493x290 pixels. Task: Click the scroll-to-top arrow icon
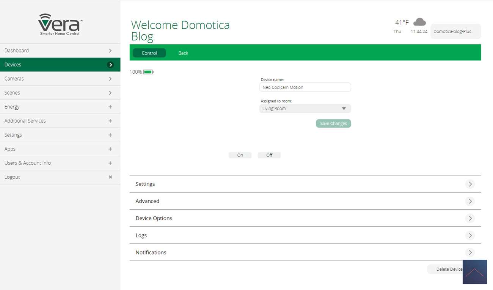tap(474, 272)
